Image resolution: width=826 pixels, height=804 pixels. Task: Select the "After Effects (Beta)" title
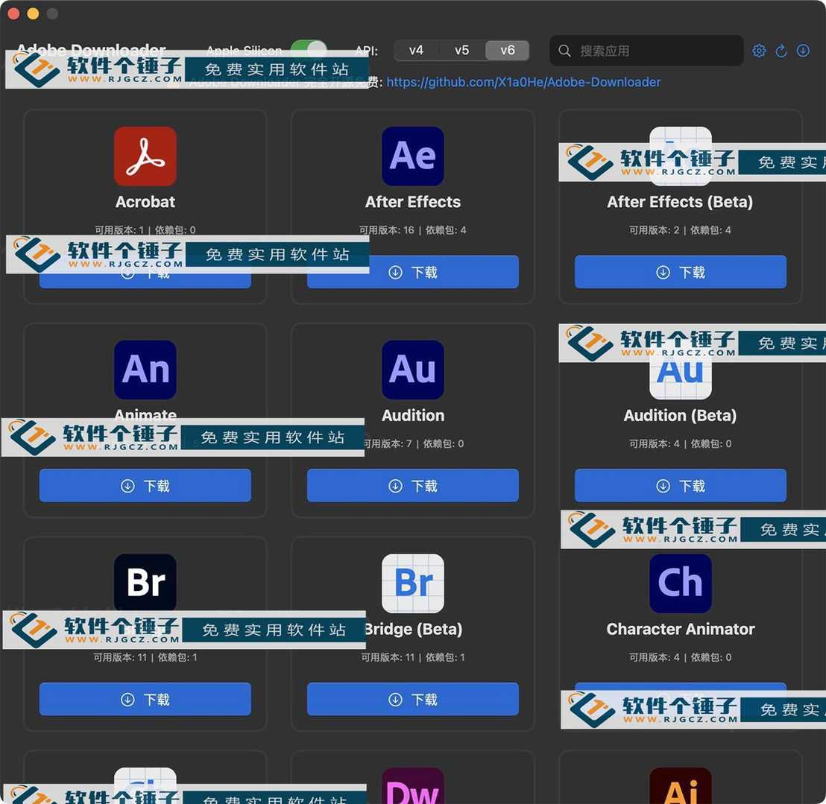[680, 202]
